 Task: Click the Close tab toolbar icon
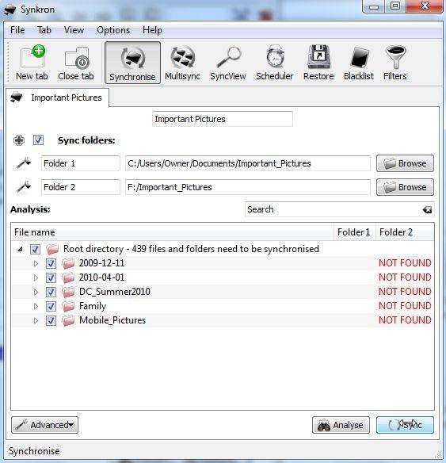pyautogui.click(x=76, y=63)
